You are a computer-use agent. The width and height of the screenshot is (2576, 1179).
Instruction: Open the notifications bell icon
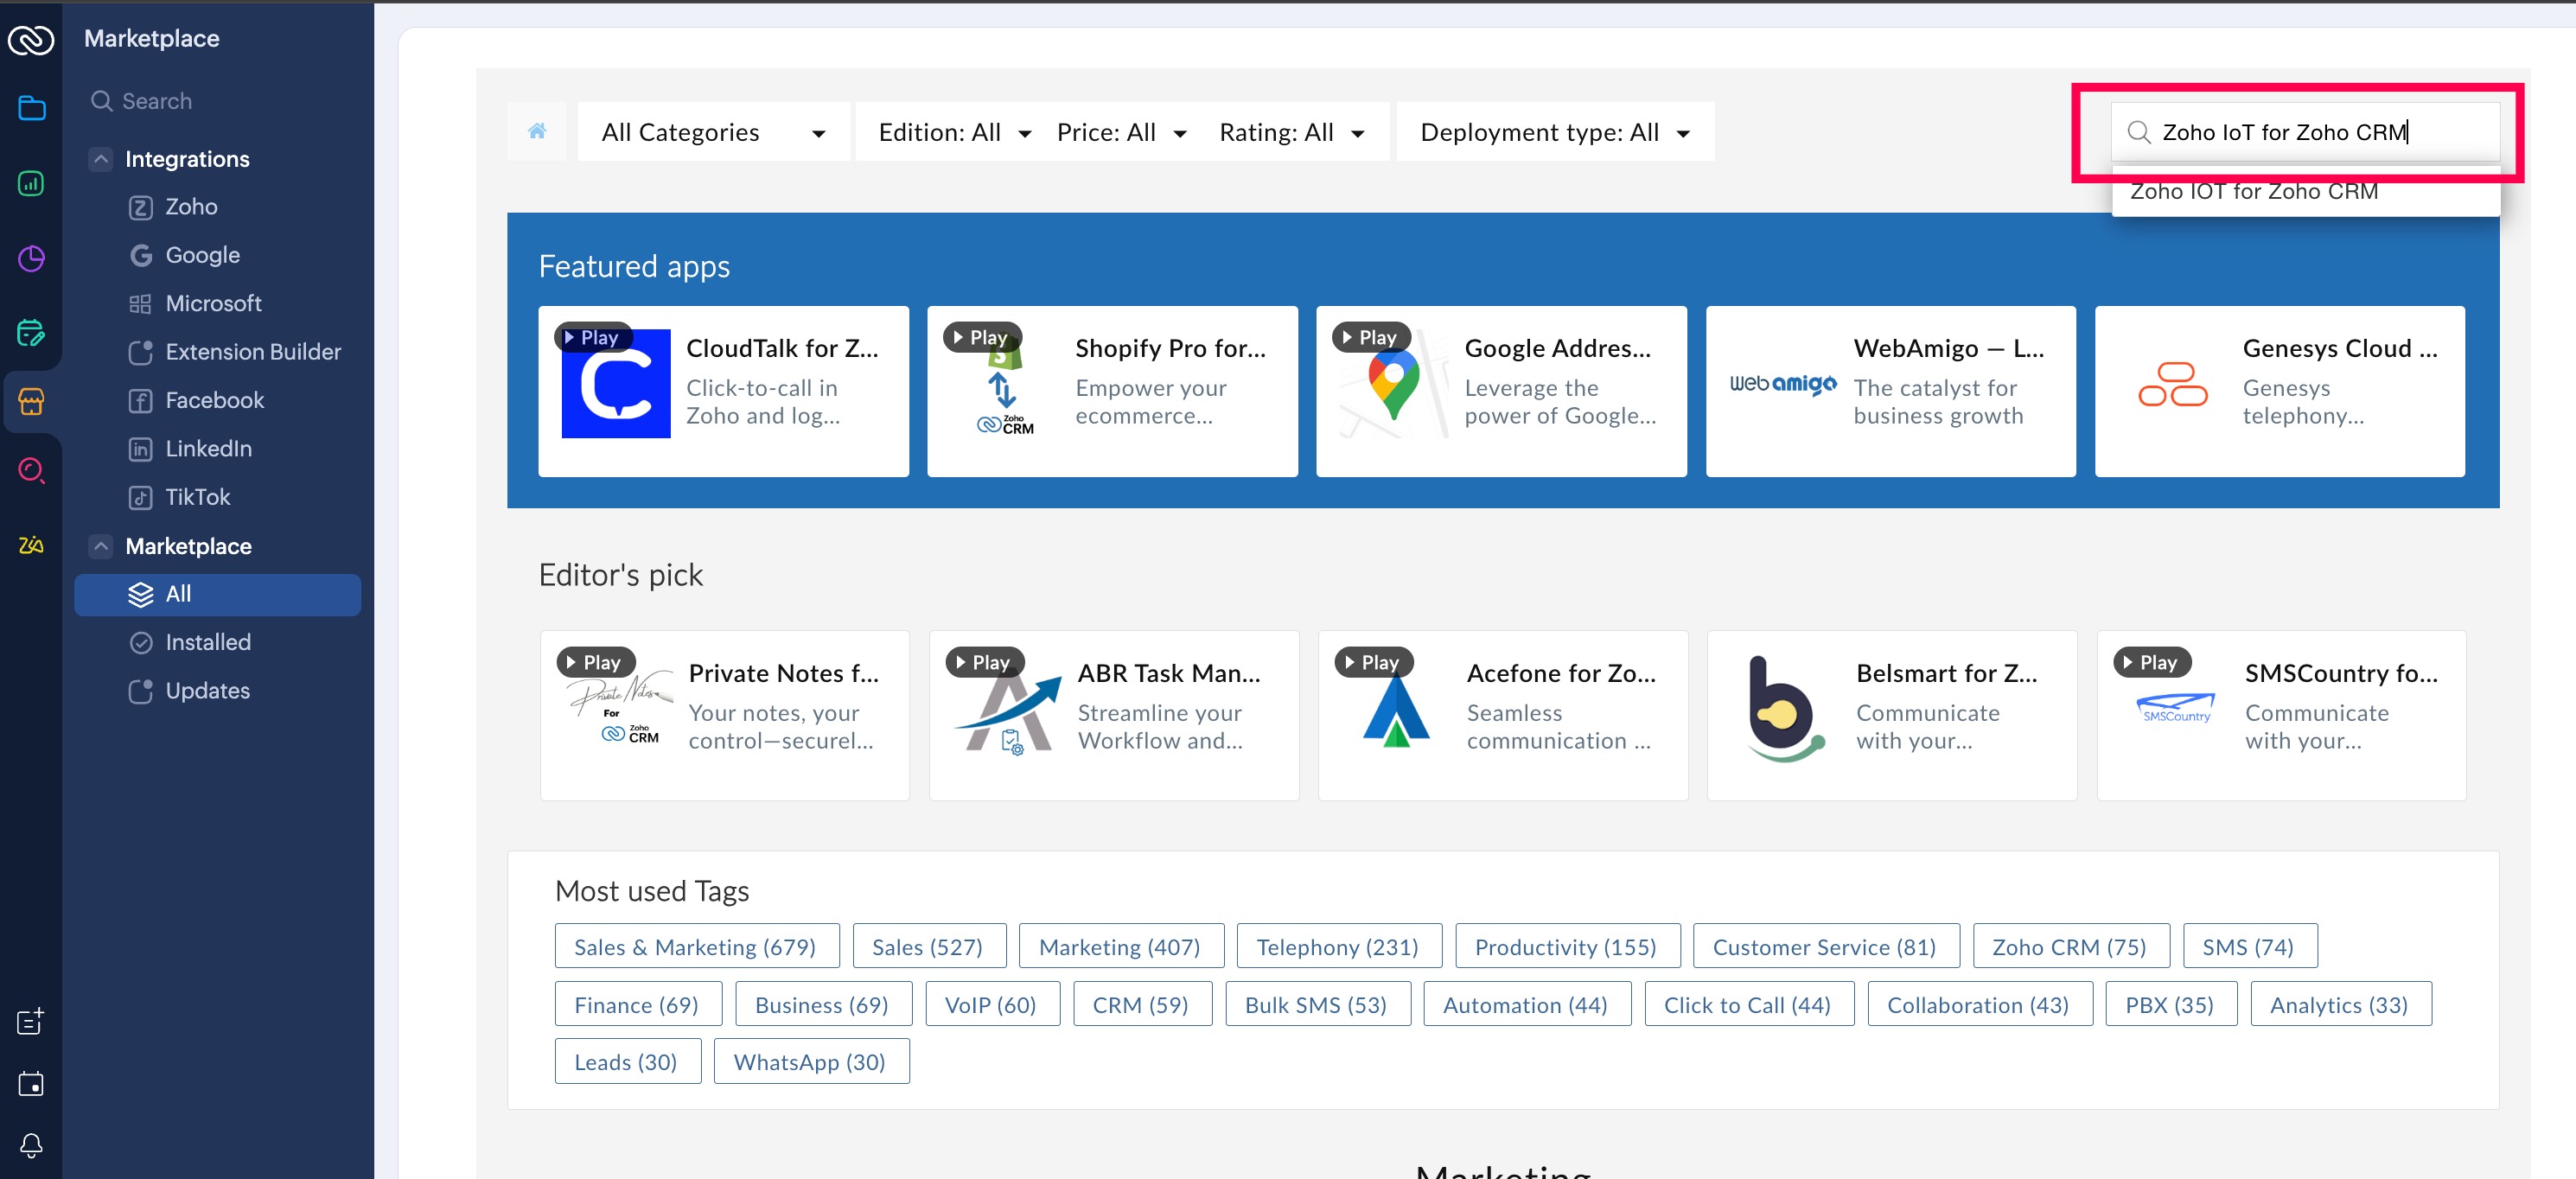pos(31,1144)
